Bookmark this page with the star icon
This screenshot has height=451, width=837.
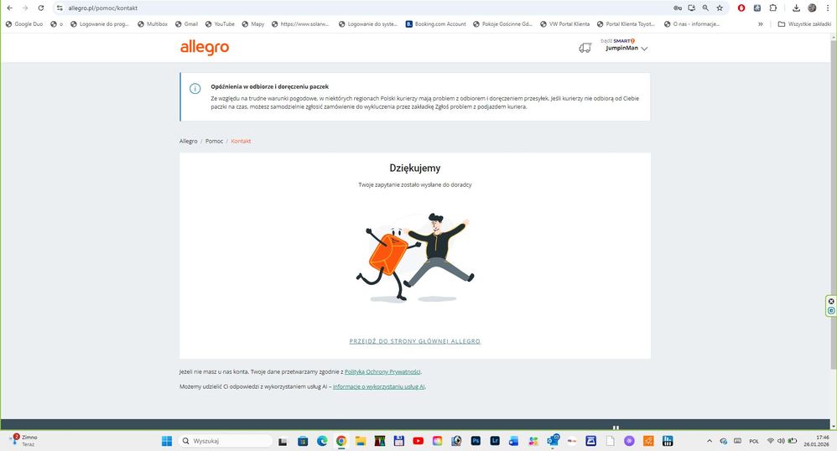(720, 8)
